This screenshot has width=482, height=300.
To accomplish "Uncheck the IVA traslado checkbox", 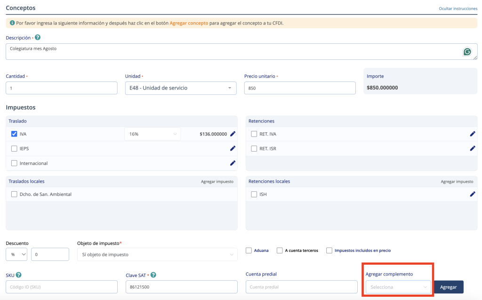I will pos(14,134).
